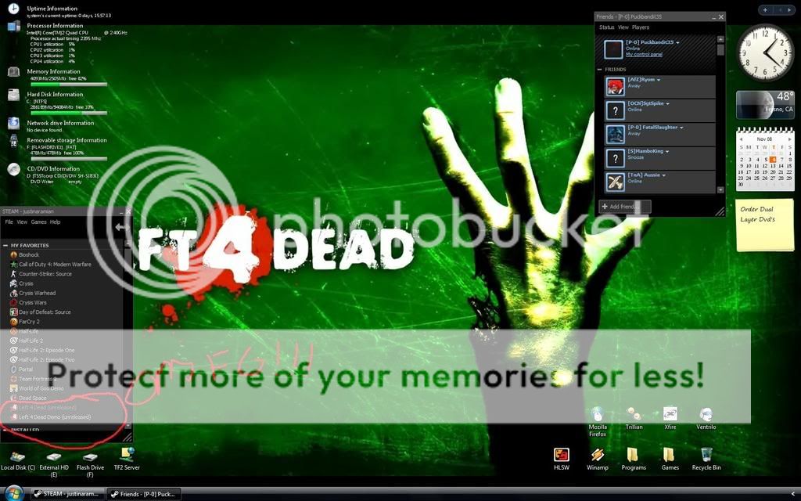Collapse the FRIENDS group in Friends window
801x501 pixels.
click(600, 70)
